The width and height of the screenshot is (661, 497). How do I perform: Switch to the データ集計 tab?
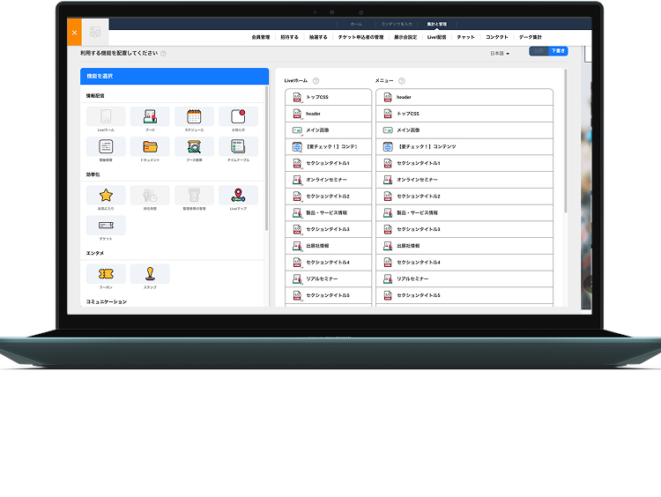[531, 37]
